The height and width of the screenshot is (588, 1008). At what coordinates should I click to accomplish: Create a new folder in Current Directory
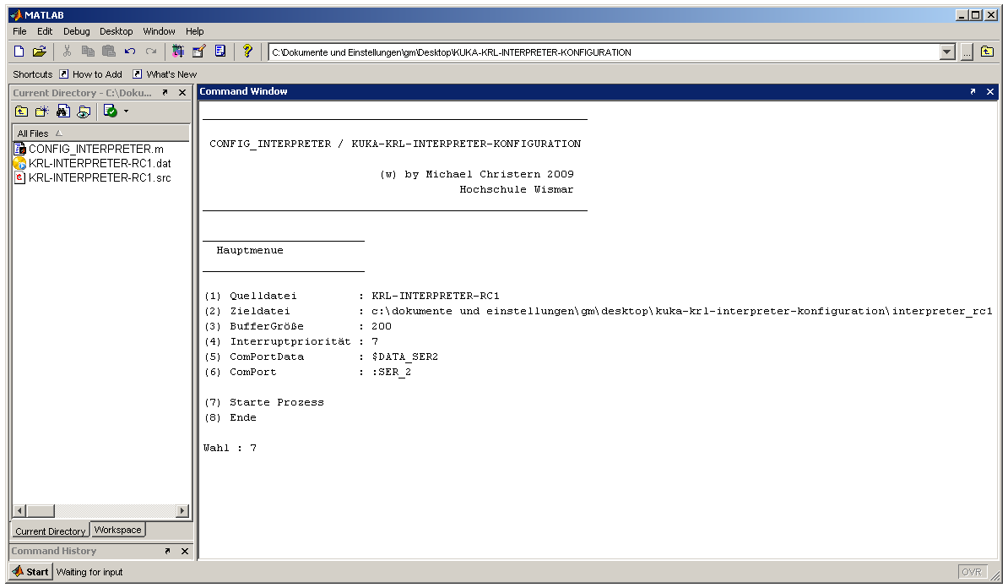[x=41, y=111]
